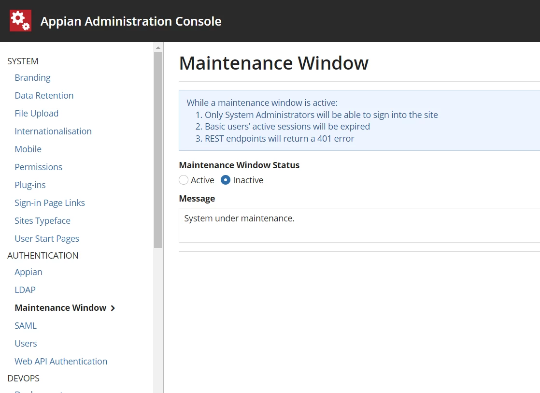The width and height of the screenshot is (540, 393).
Task: Click the SYSTEM section heading
Action: point(23,61)
